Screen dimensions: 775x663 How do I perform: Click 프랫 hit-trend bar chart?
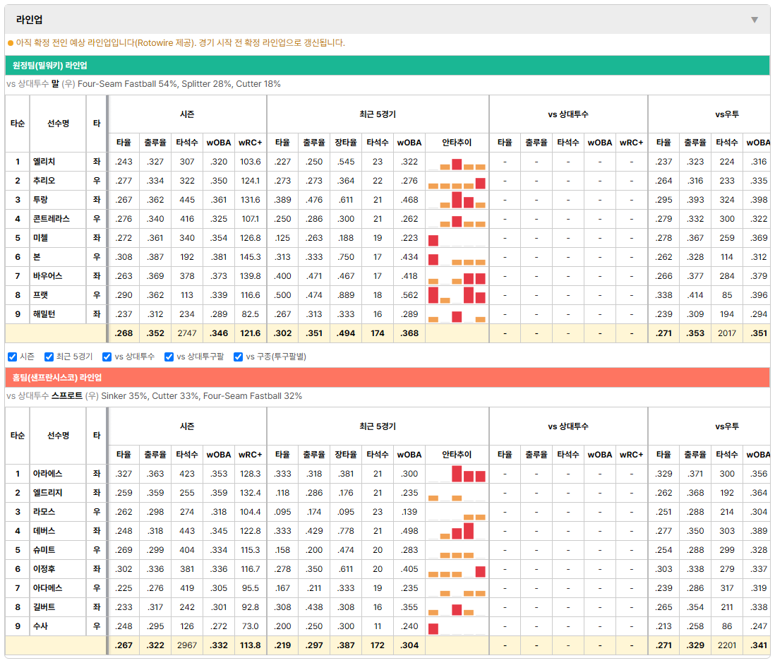[x=457, y=296]
